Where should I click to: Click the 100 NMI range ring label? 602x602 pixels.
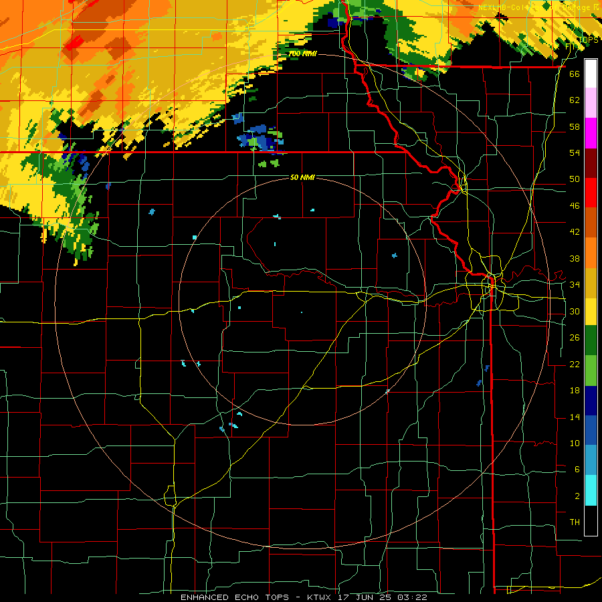click(302, 54)
